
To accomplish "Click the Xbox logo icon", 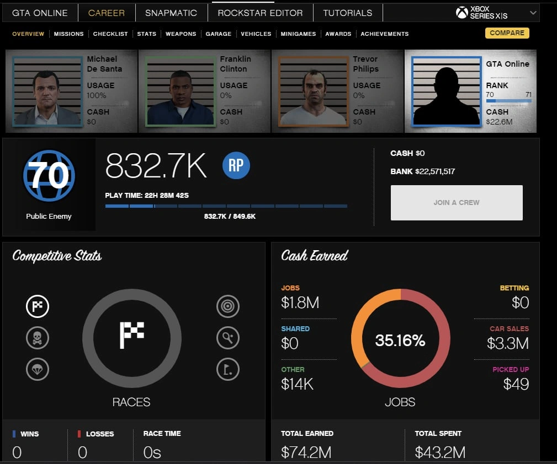I will [x=462, y=13].
